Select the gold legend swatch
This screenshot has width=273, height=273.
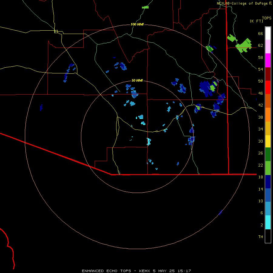tap(268, 128)
